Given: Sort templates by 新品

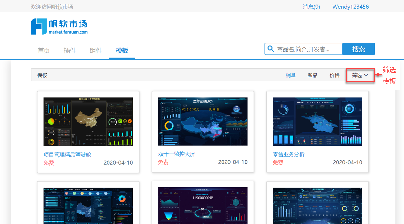Looking at the screenshot, I should (x=313, y=75).
